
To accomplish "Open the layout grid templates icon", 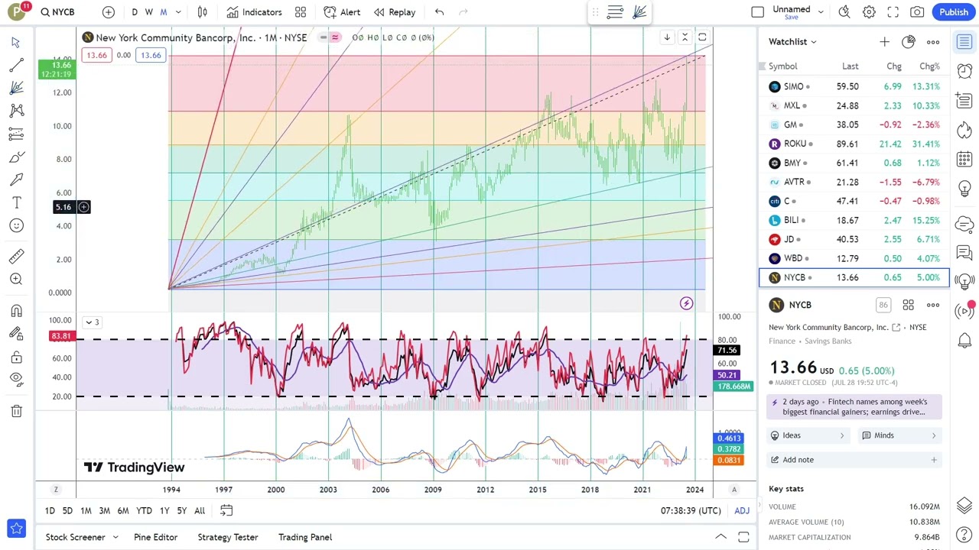I will (301, 12).
